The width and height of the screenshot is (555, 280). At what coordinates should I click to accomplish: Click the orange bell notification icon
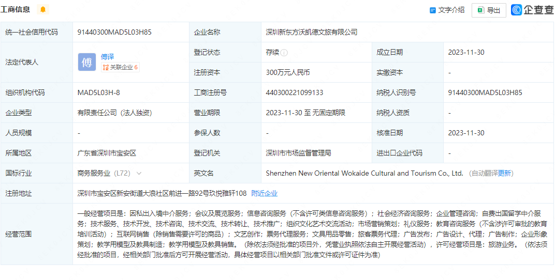42,10
